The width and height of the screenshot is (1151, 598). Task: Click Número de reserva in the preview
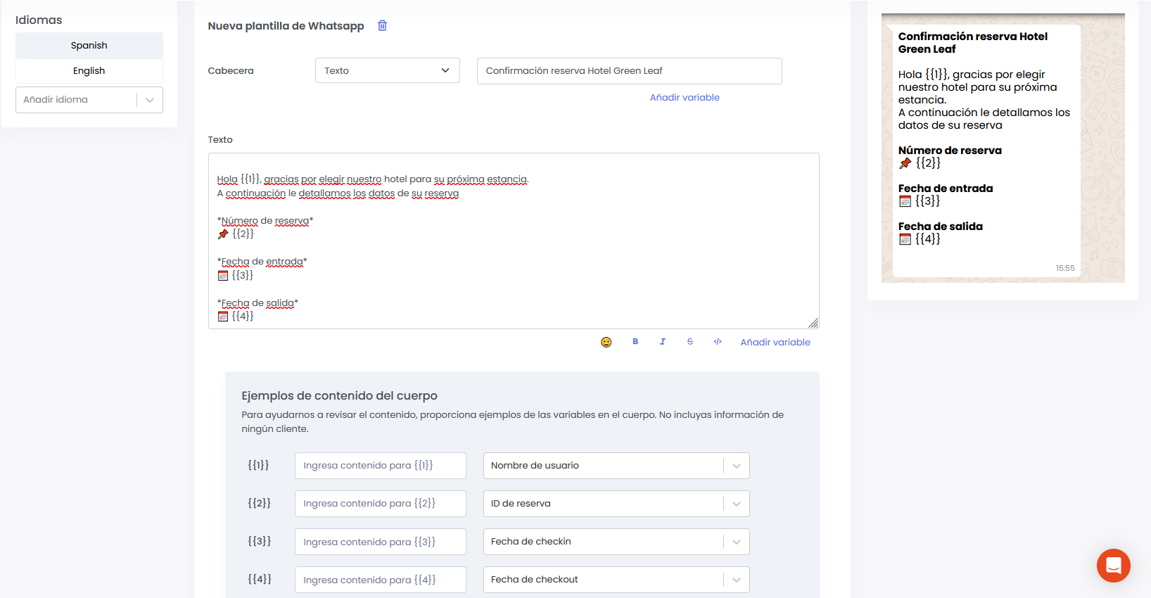tap(950, 151)
